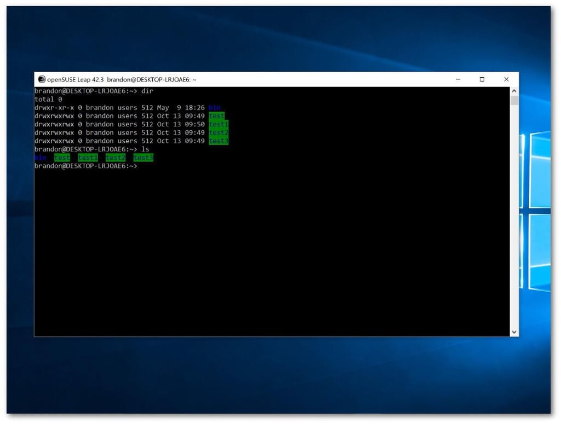This screenshot has width=561, height=424.
Task: Click the 'May 9 18:26' date text
Action: [181, 108]
